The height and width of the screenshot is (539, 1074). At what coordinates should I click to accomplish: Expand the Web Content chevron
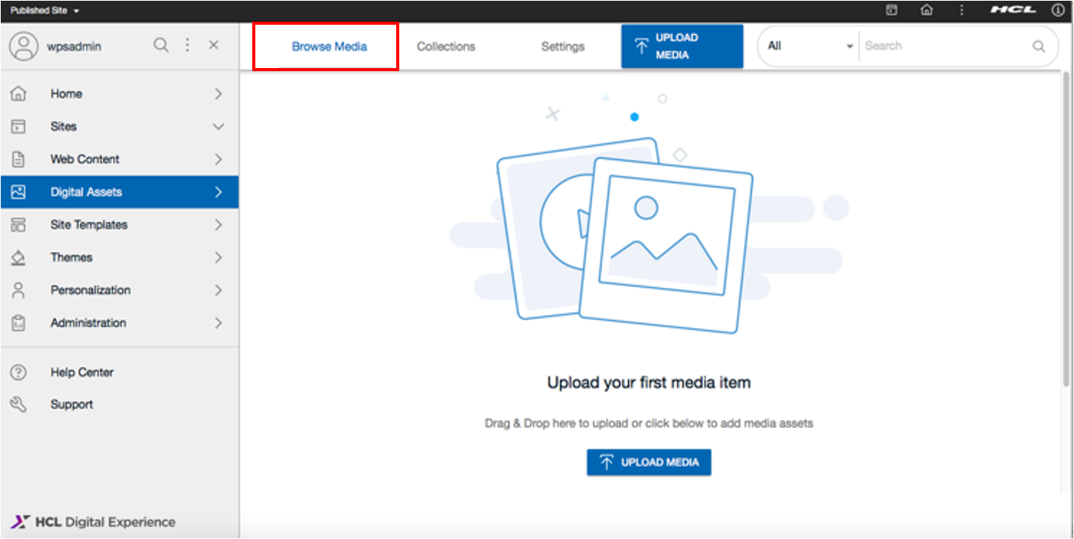(218, 159)
